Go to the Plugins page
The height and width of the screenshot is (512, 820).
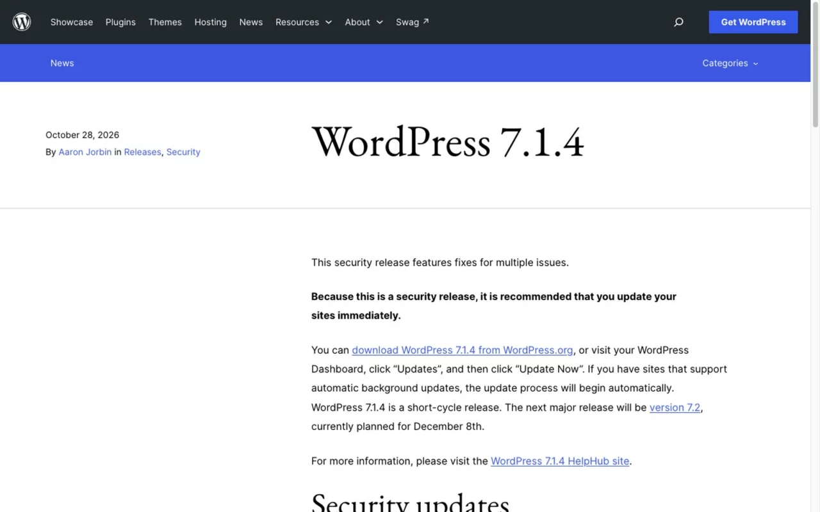120,22
